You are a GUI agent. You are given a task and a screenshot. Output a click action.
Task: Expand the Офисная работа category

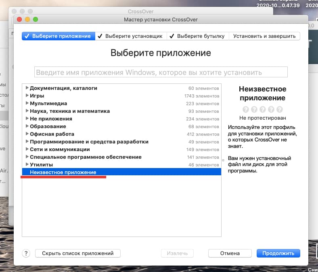pyautogui.click(x=27, y=134)
